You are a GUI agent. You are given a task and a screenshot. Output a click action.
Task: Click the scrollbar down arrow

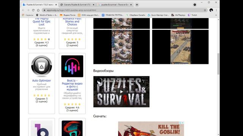click(x=218, y=134)
